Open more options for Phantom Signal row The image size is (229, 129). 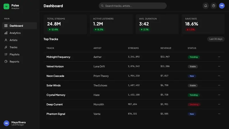(x=219, y=114)
